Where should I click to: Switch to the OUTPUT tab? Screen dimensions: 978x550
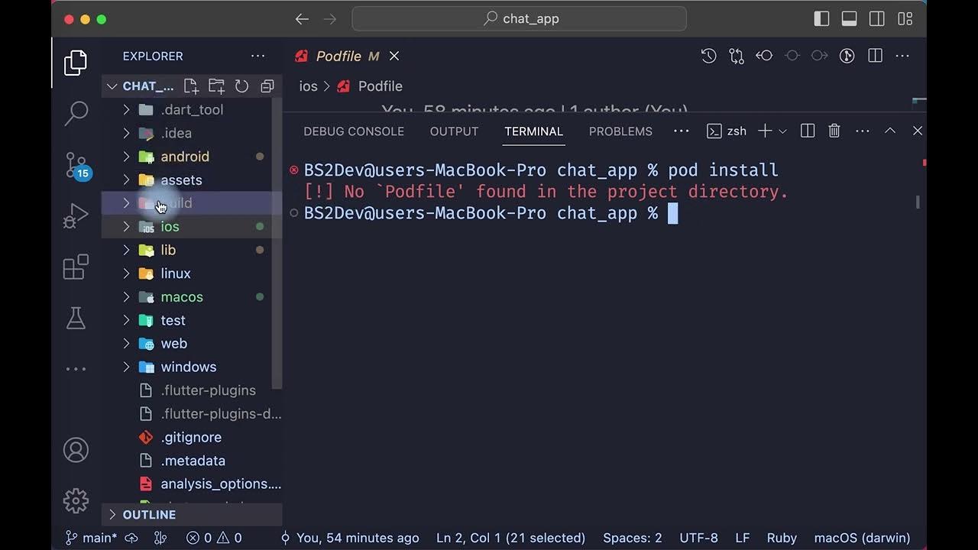click(454, 131)
